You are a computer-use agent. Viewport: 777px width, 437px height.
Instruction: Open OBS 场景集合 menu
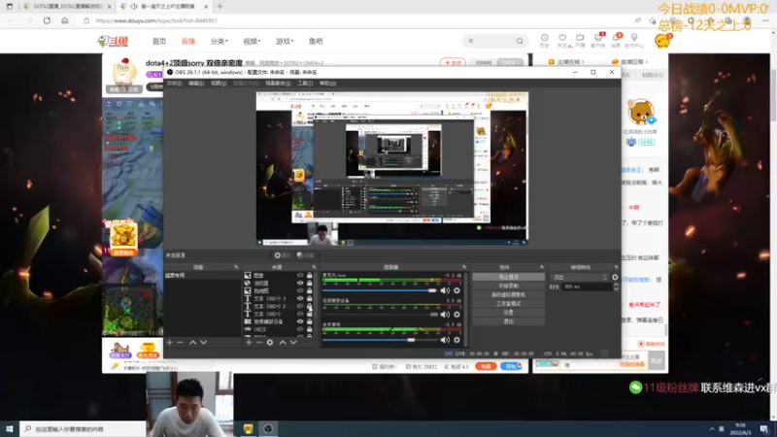click(x=278, y=84)
